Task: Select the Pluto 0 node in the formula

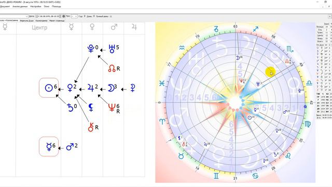Action: pyautogui.click(x=93, y=48)
